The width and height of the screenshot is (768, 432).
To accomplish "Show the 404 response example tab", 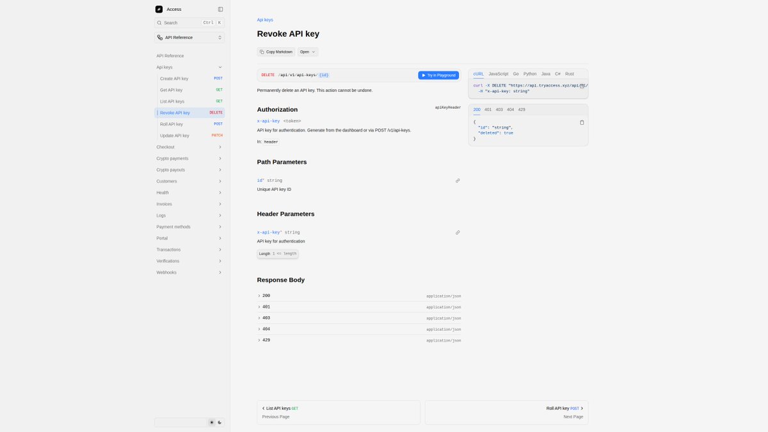I will point(511,109).
